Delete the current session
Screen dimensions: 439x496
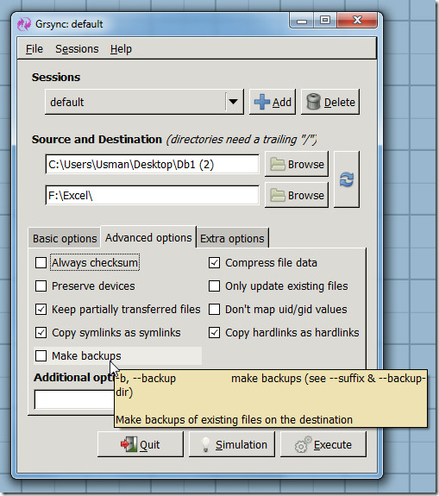tap(330, 102)
